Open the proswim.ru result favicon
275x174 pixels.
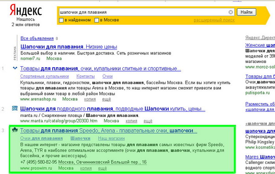coord(15,130)
